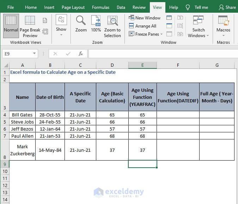This screenshot has height=204, width=238.
Task: Click the Age Using Function(DATEDIF) header
Action: [178, 97]
